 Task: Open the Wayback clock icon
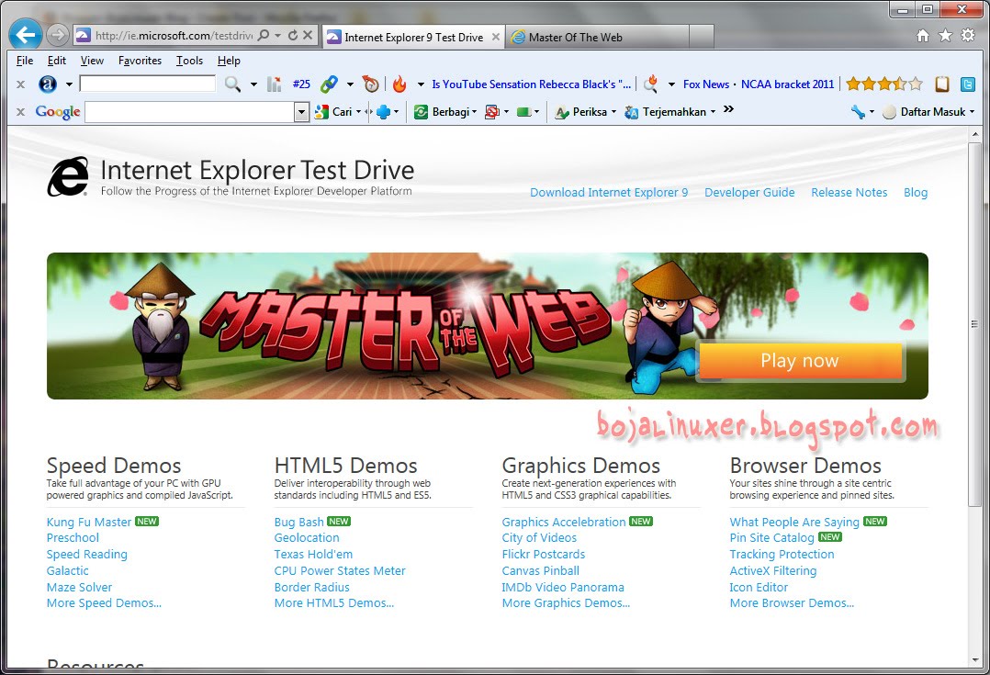(371, 84)
